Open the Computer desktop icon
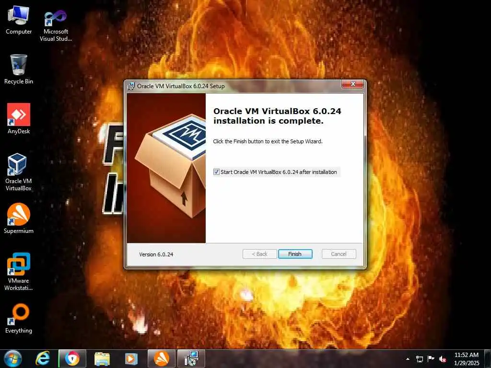Viewport: 491px width, 368px height. click(19, 20)
